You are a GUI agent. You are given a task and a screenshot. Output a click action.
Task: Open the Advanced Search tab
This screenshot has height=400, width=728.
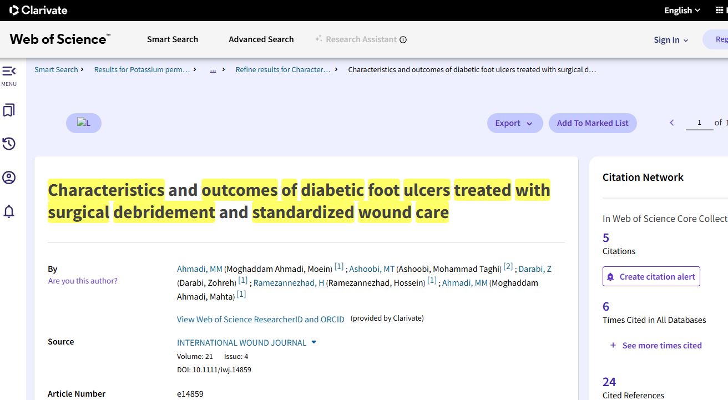point(261,39)
